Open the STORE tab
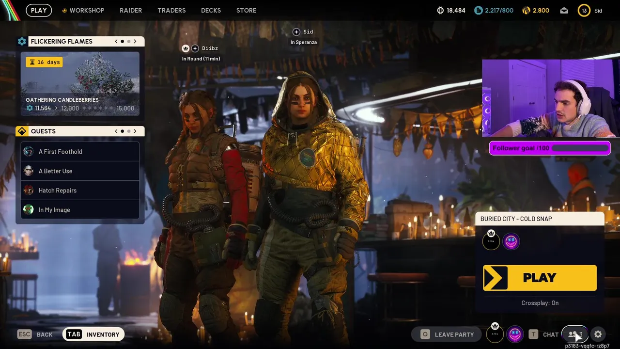The height and width of the screenshot is (349, 620). (x=246, y=10)
